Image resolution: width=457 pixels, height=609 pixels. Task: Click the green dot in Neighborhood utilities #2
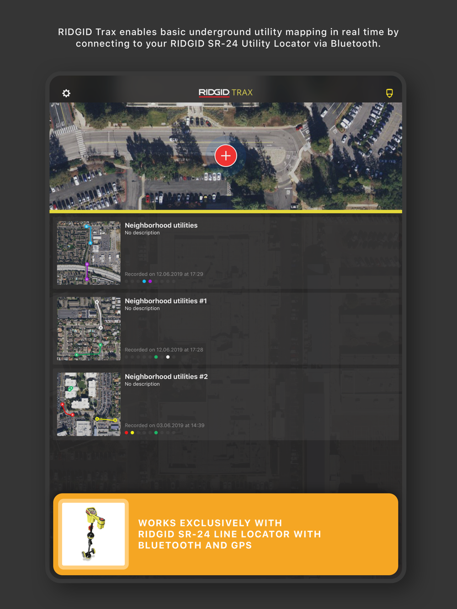point(156,433)
